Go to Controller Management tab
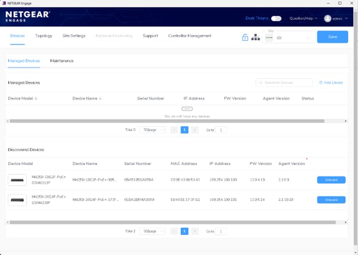The width and height of the screenshot is (358, 255). click(189, 36)
